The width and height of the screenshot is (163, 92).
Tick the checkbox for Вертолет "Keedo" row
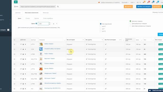(x=15, y=59)
